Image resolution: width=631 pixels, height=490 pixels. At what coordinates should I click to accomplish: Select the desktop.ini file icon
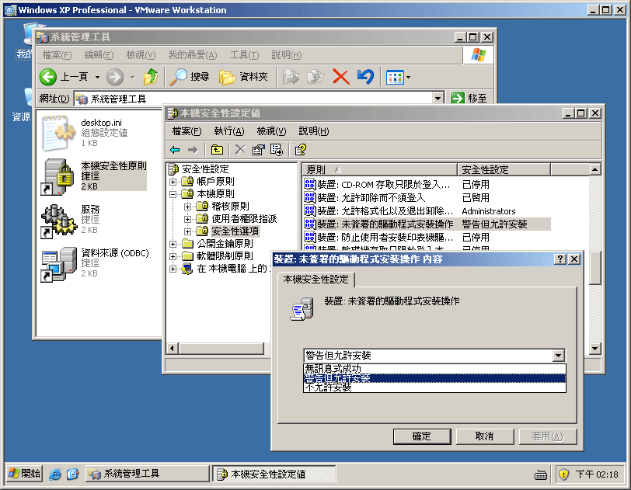tap(59, 133)
